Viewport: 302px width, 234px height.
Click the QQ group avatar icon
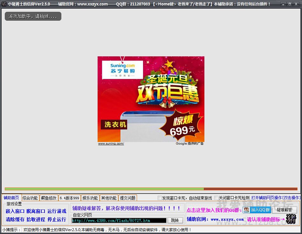point(246,210)
